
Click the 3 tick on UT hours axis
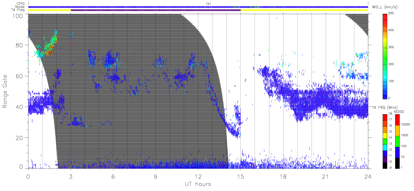71,176
